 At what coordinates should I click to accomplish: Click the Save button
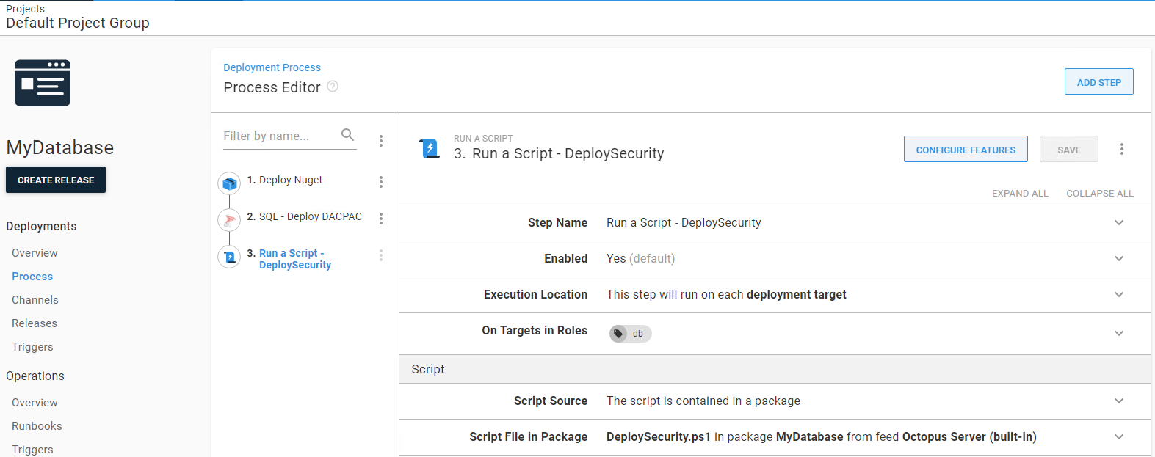pos(1069,149)
